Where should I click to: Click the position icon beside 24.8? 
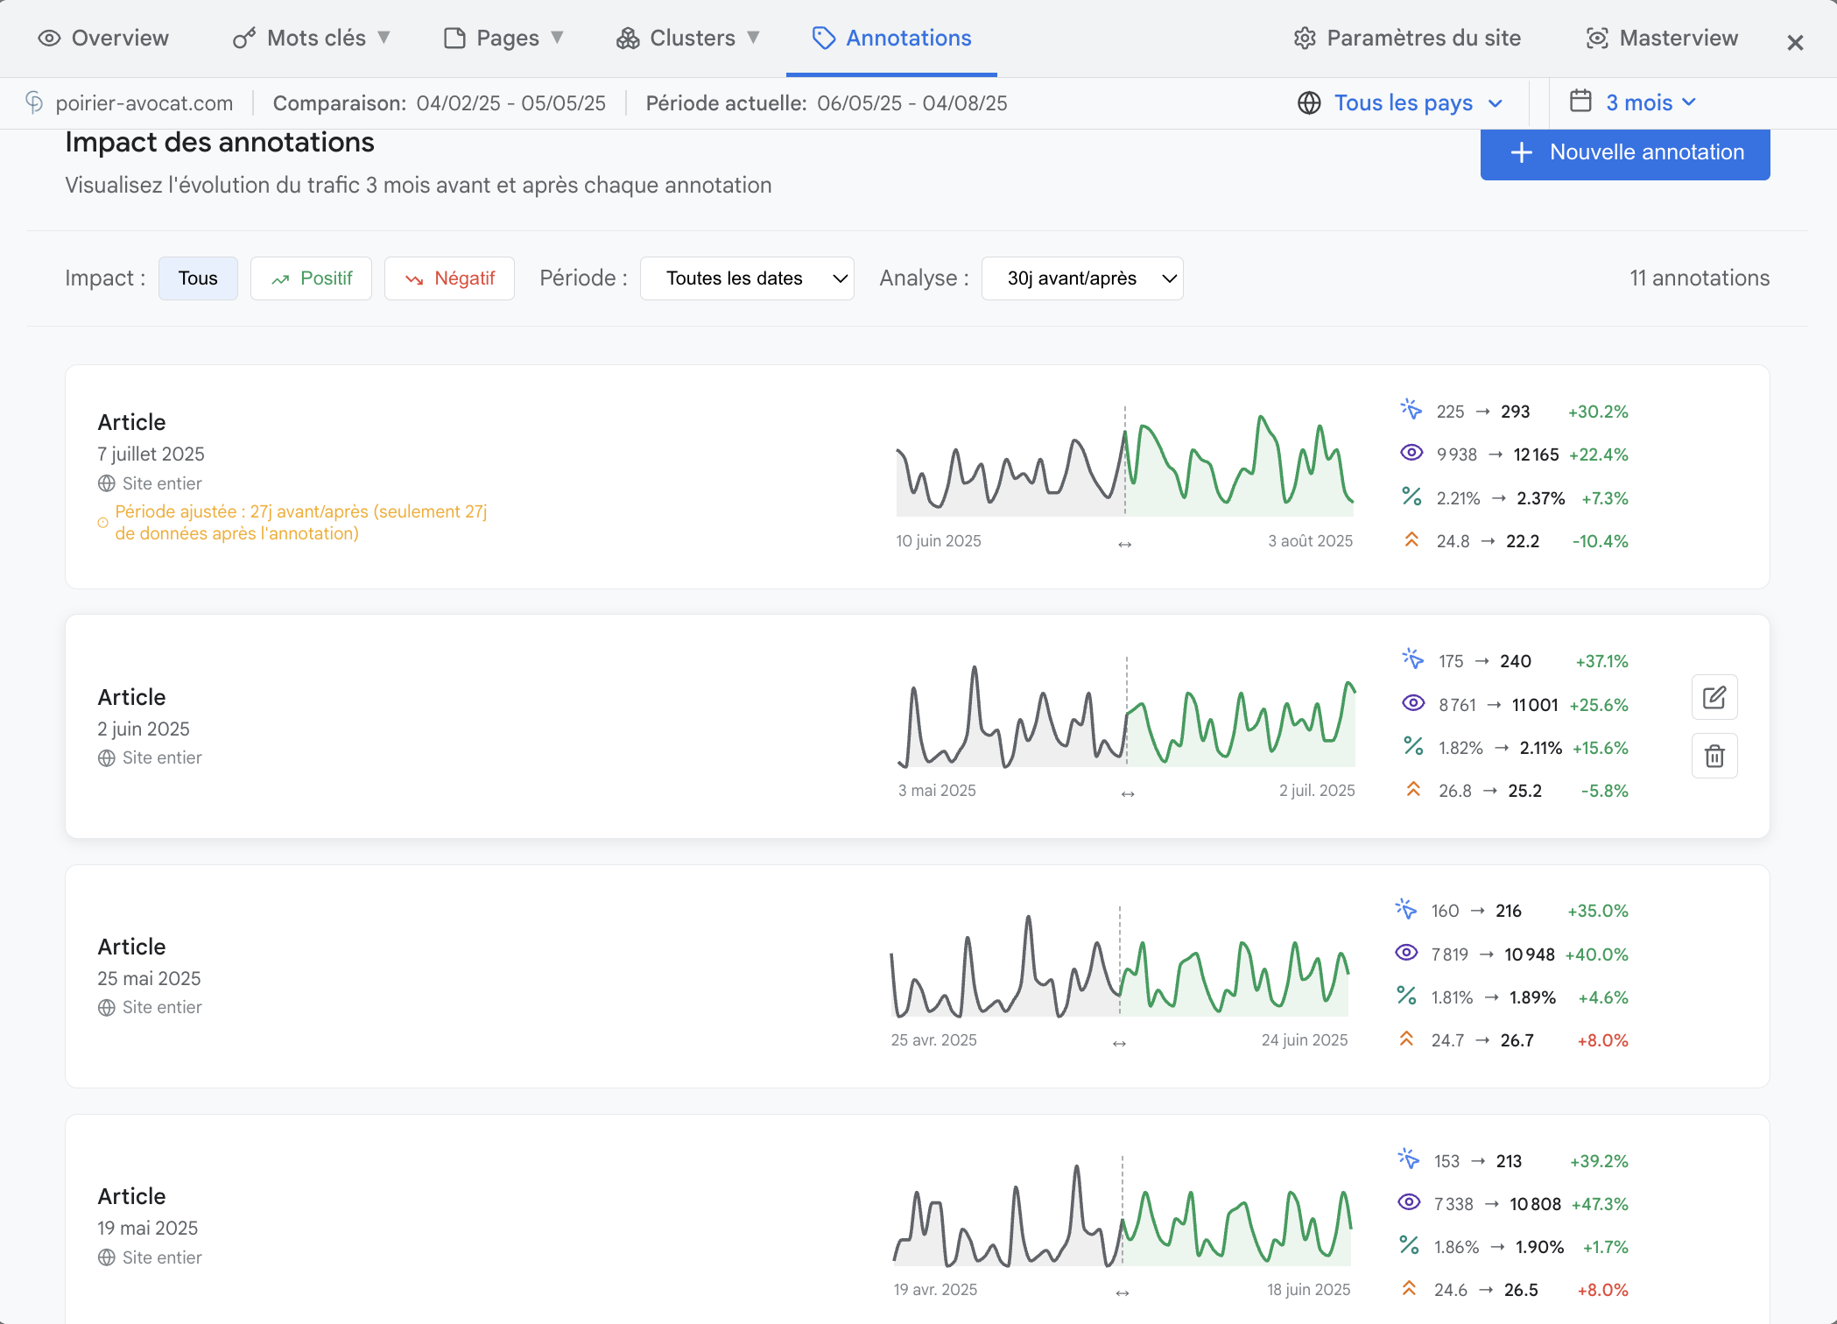click(1411, 539)
